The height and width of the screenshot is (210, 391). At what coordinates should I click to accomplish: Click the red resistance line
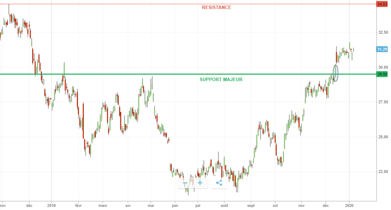(188, 4)
